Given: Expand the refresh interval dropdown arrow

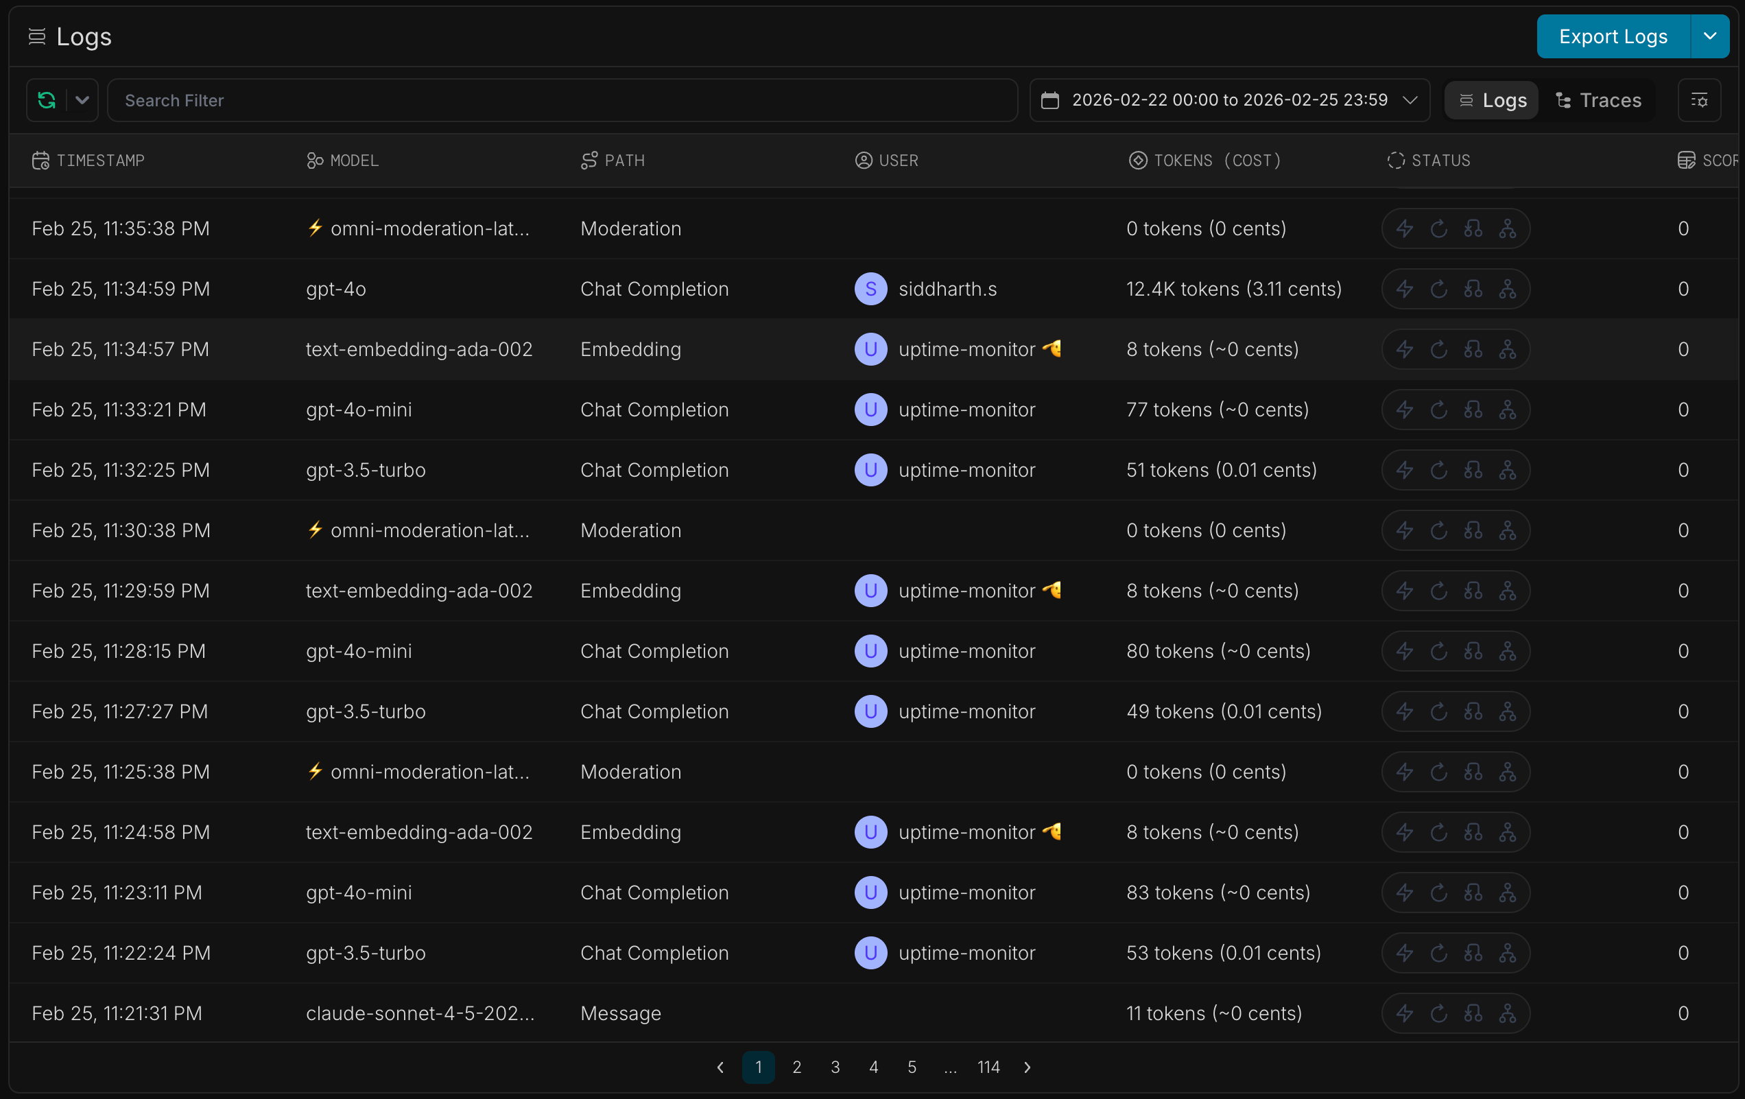Looking at the screenshot, I should (x=82, y=100).
